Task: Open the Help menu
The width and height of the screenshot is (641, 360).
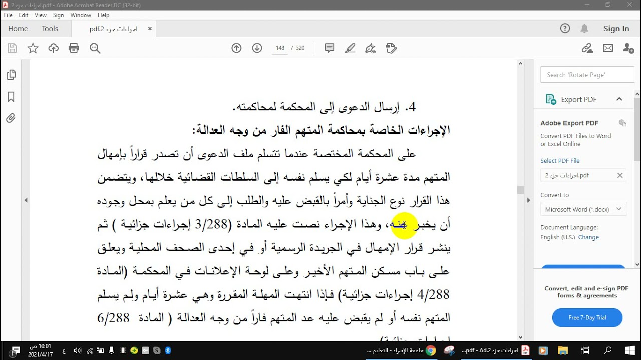Action: click(103, 15)
